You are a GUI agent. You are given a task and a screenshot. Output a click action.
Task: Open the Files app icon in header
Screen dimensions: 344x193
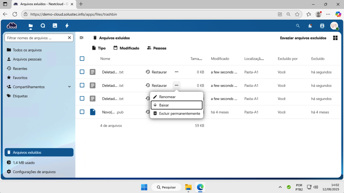click(x=31, y=26)
